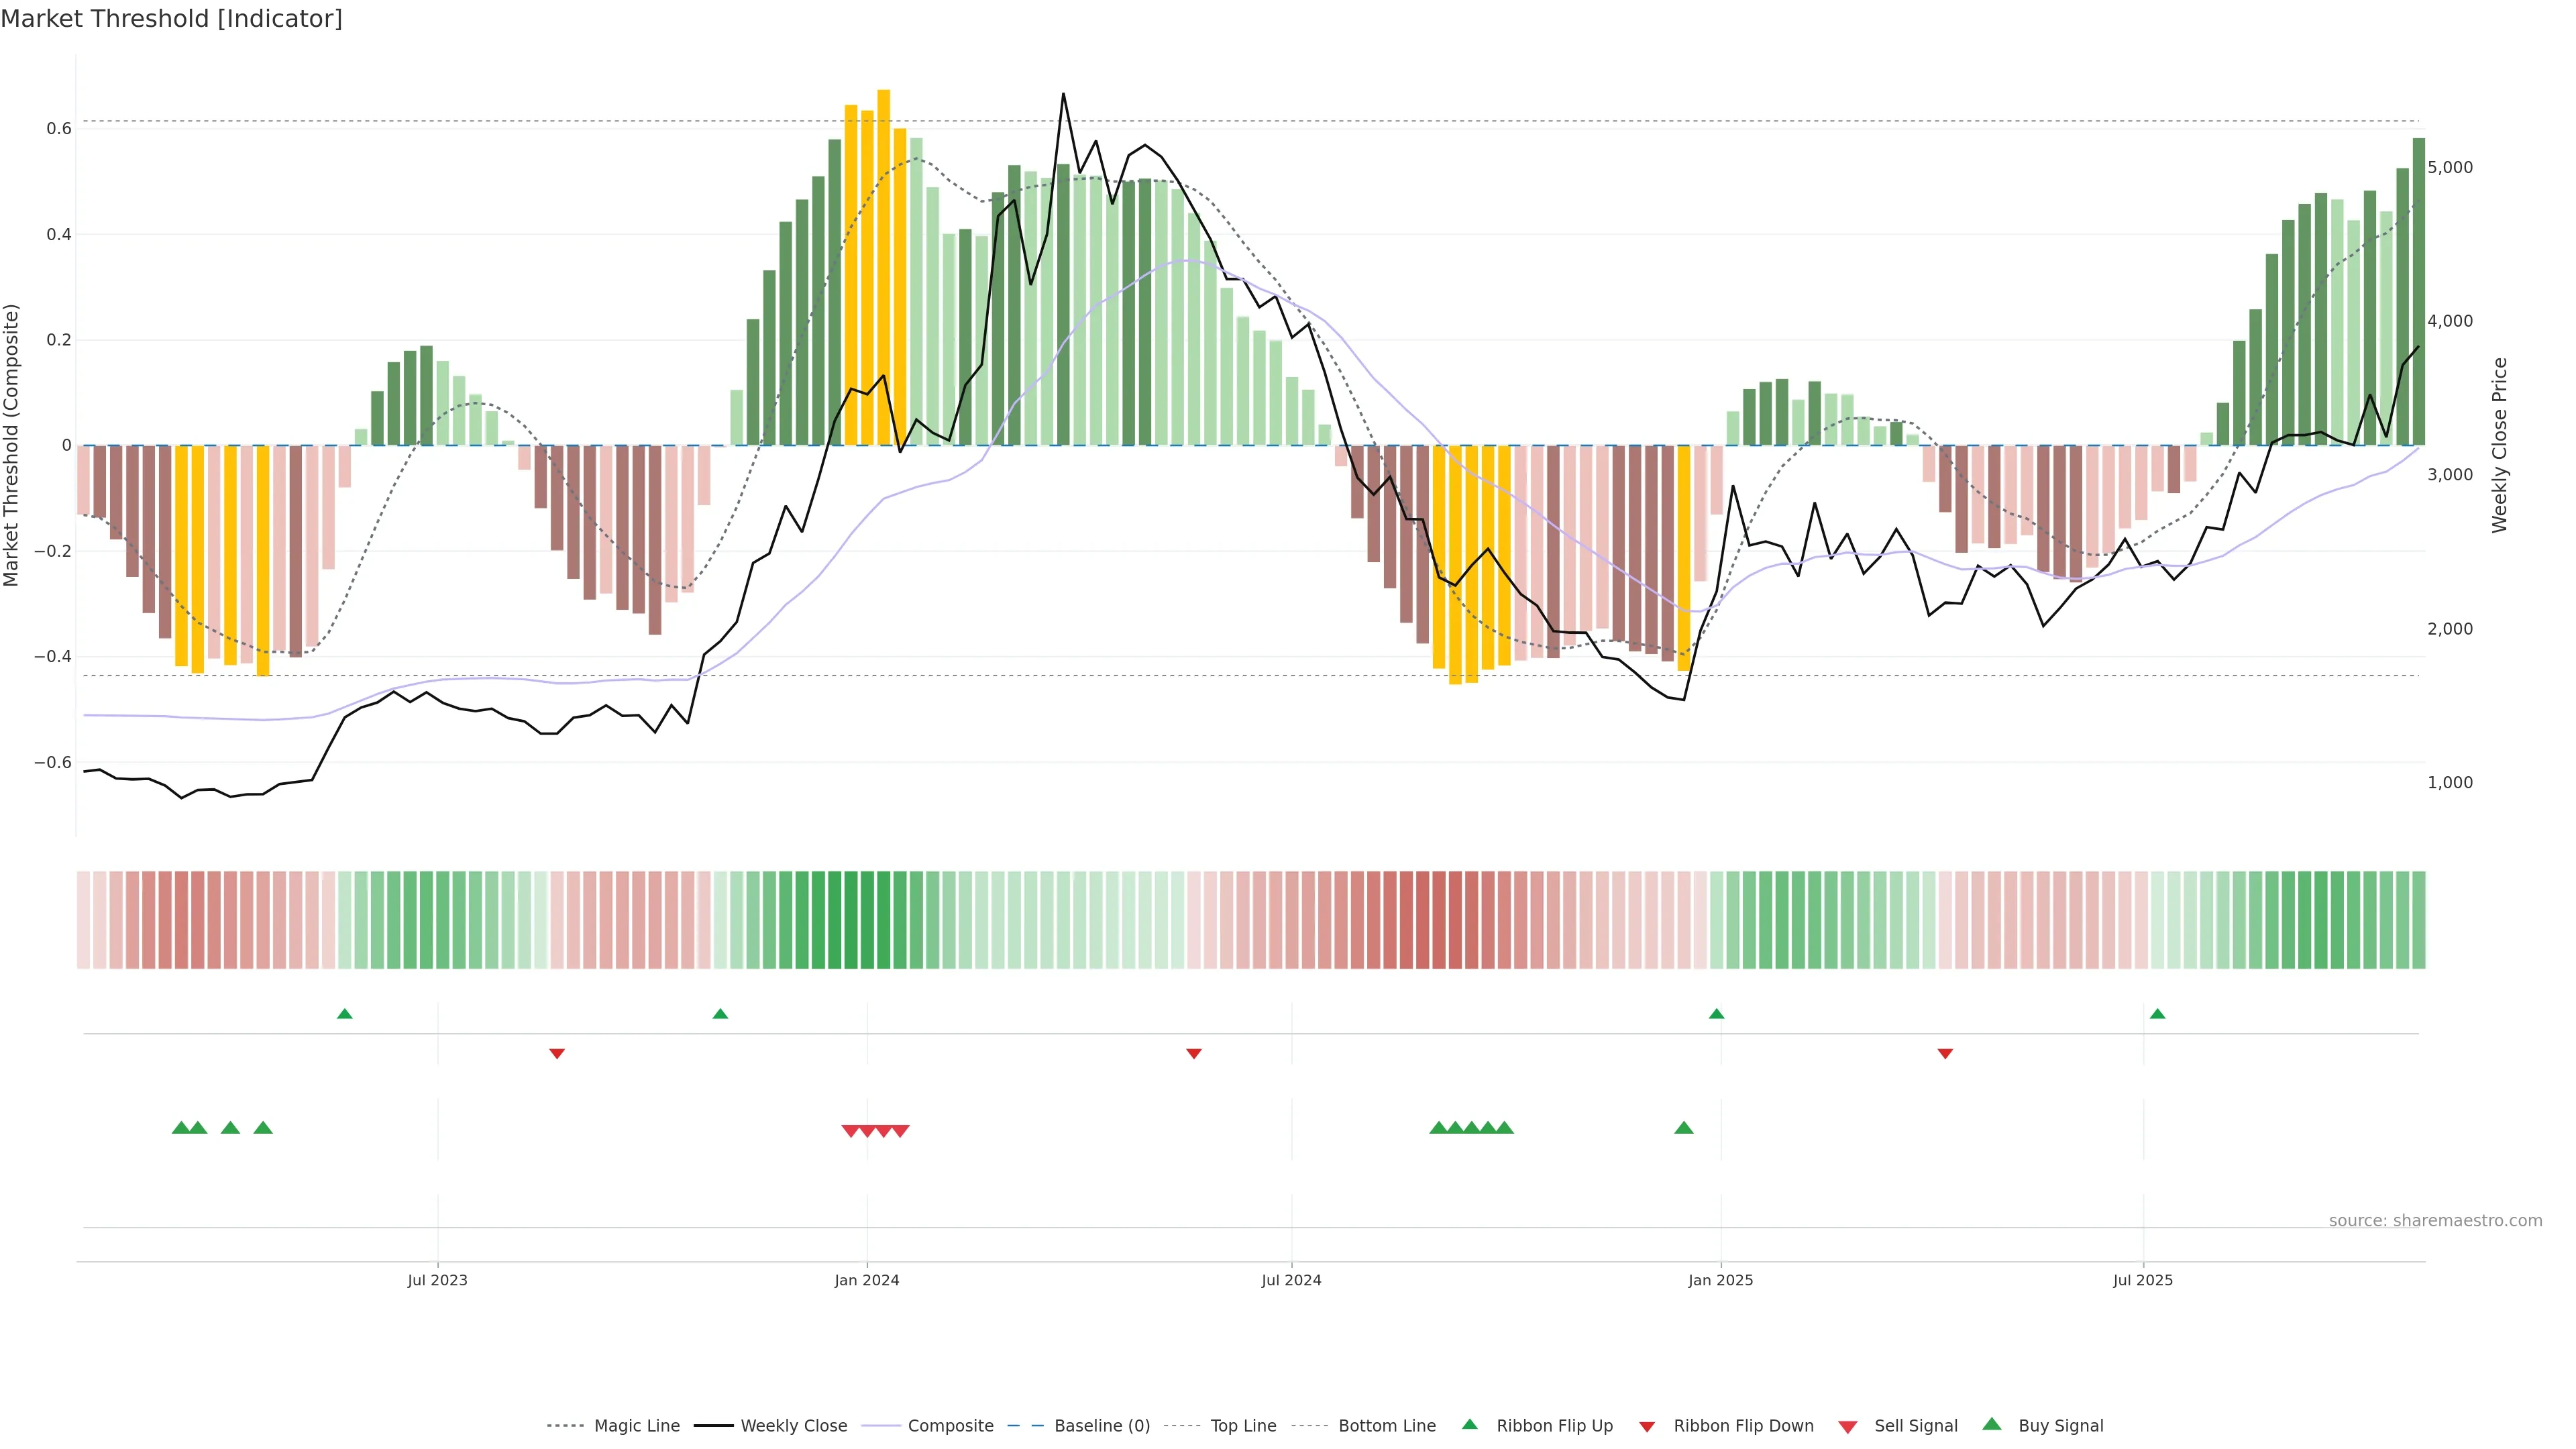Toggle the Top Line legend entry
Screen dimensions: 2576x1449
(x=1243, y=1426)
